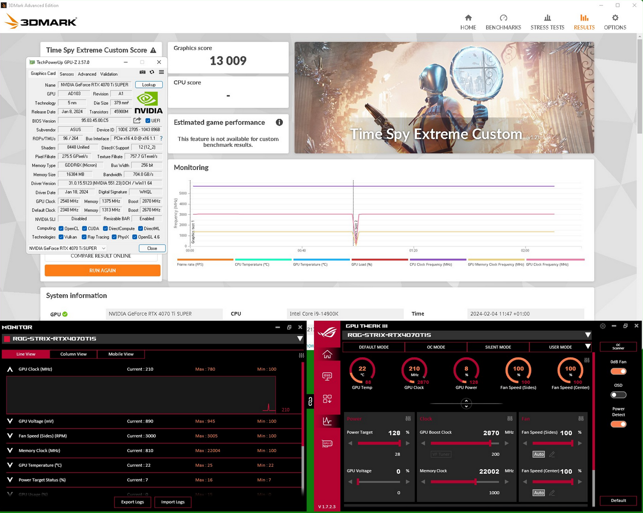Open the OSD page in GPU Tweak sidebar

point(327,376)
